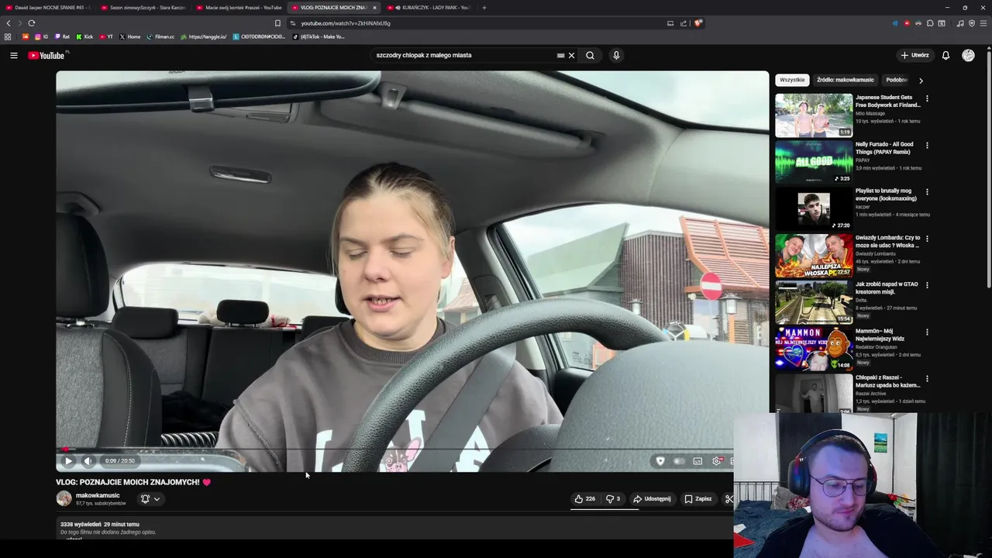Open the Filman.cc bookmark
The width and height of the screenshot is (992, 558).
click(160, 36)
